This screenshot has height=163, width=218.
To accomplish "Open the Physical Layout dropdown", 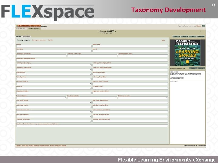I will [x=54, y=74].
